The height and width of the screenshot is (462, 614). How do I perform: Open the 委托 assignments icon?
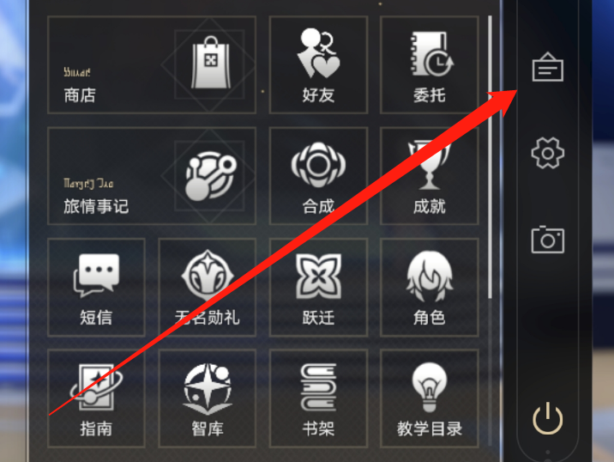coord(430,65)
